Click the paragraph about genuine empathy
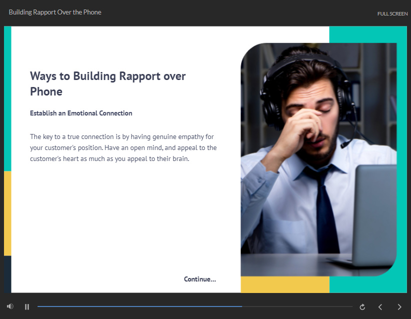 click(123, 147)
